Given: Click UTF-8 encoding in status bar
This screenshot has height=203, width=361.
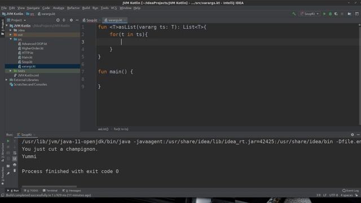Looking at the screenshot, I should pos(333,195).
